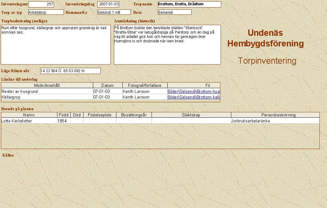Open the Brottom-husgrund image file link

click(x=194, y=92)
